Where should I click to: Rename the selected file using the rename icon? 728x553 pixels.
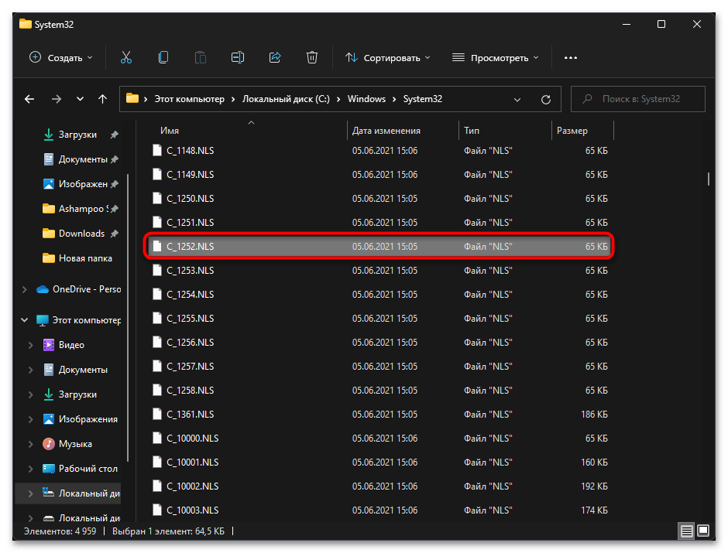click(237, 57)
